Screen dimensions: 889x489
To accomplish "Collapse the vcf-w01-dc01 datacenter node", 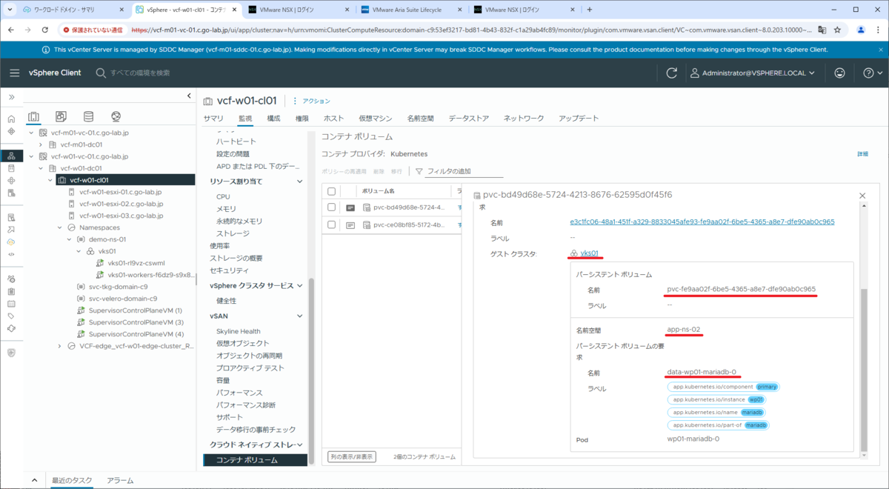I will tap(41, 168).
